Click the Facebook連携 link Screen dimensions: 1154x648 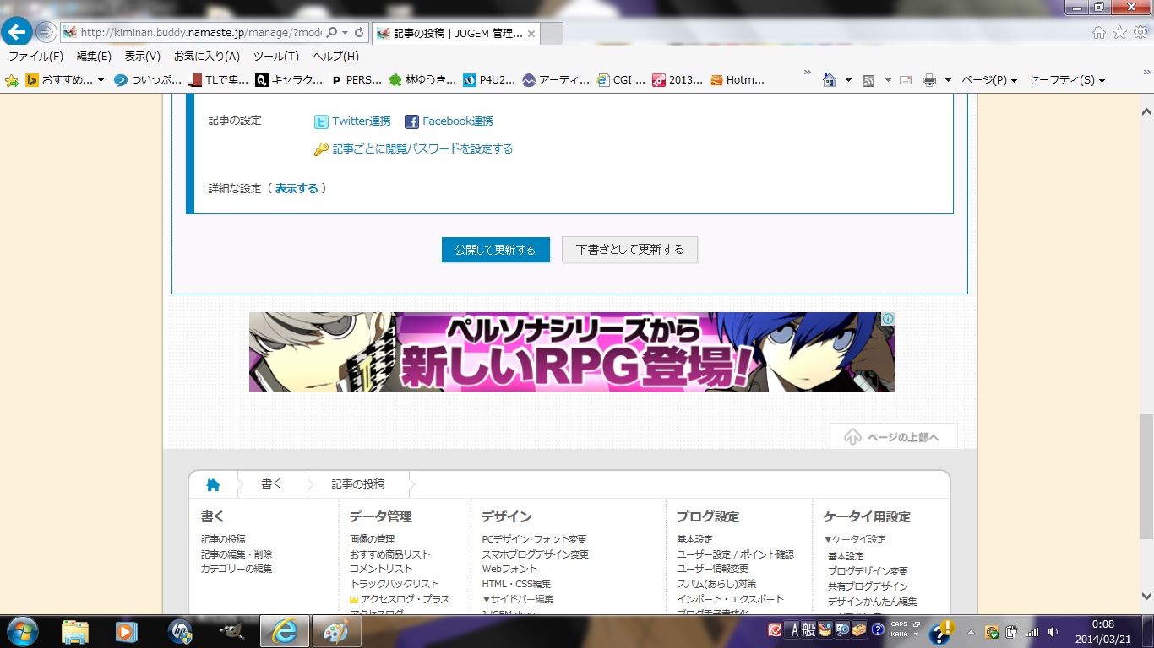449,121
